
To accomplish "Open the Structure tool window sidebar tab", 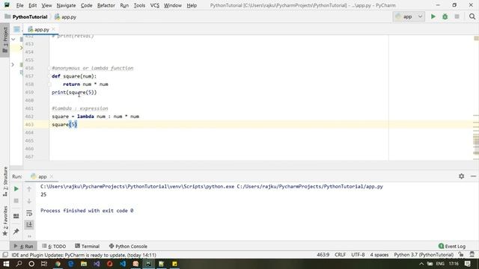I will pos(5,182).
